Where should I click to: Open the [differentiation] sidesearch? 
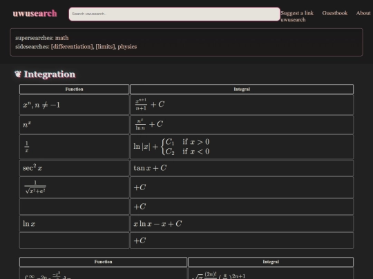(x=73, y=47)
